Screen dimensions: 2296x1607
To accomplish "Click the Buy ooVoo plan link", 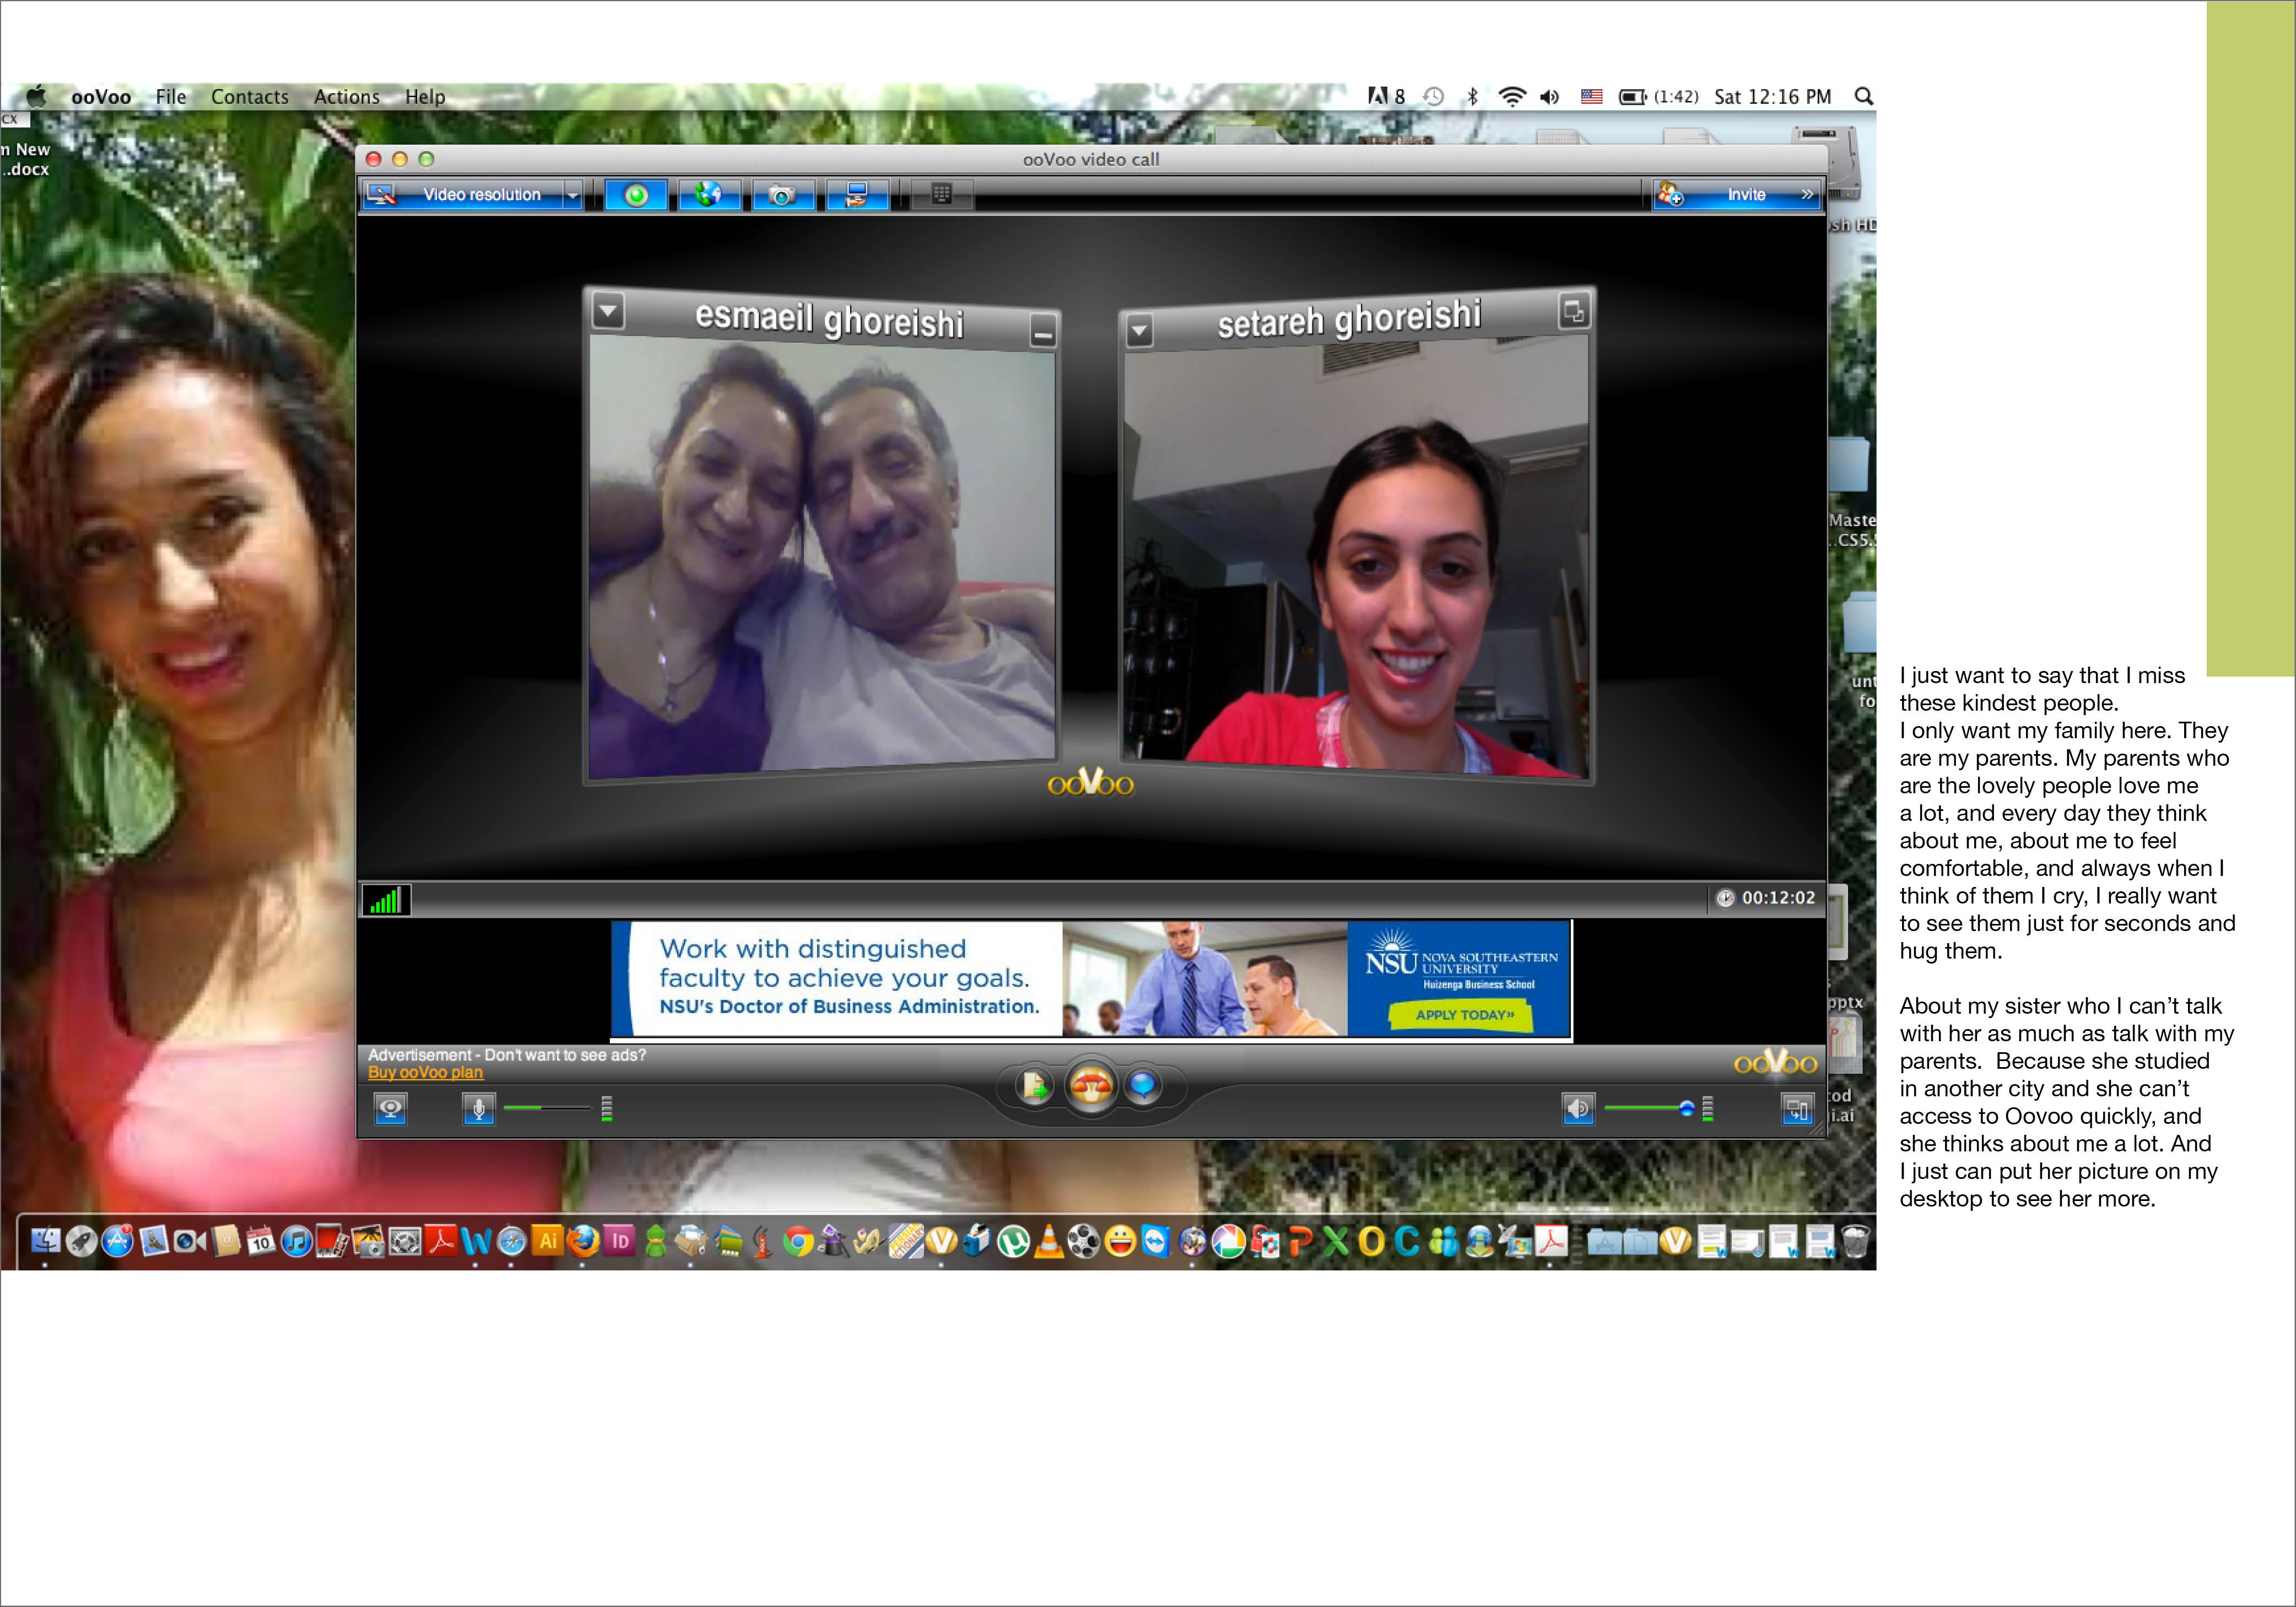I will click(x=425, y=1073).
